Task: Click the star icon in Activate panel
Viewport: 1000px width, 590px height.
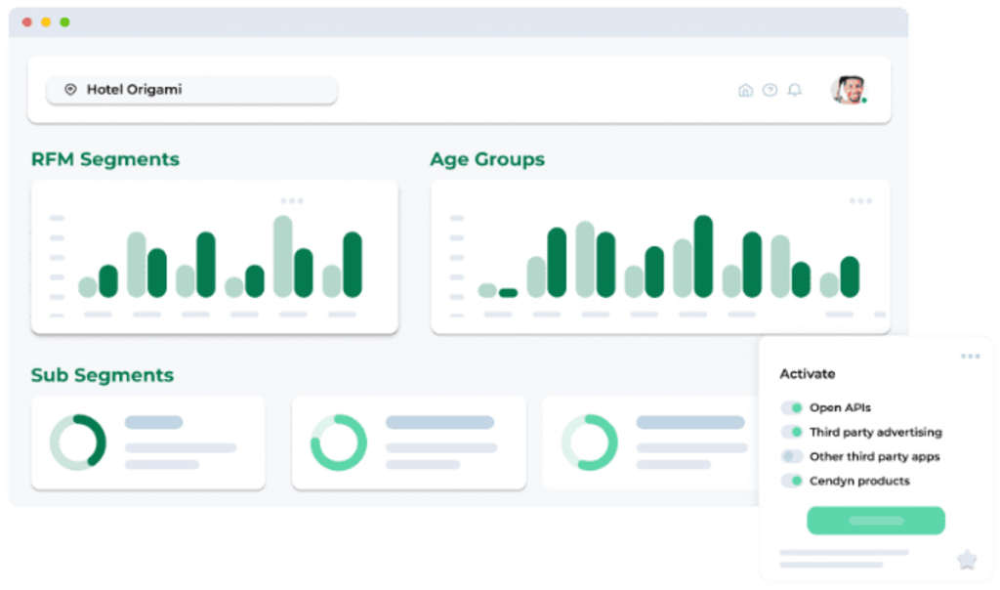Action: point(966,560)
